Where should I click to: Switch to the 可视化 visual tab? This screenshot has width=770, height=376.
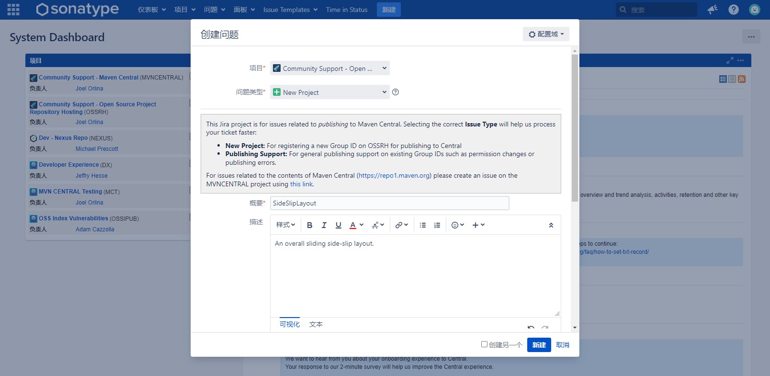[x=290, y=324]
